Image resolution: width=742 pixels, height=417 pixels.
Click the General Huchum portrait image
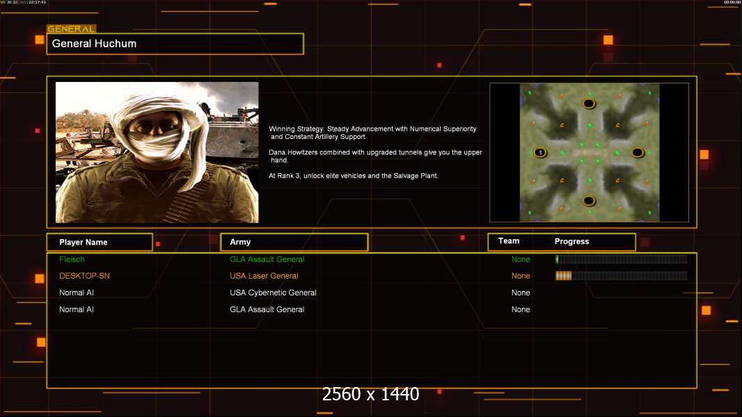(157, 152)
